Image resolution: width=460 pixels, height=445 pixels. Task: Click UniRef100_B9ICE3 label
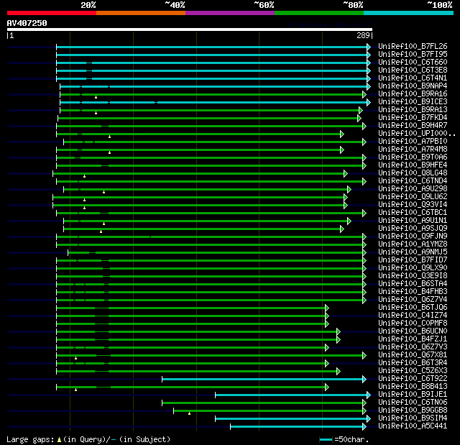click(x=413, y=102)
